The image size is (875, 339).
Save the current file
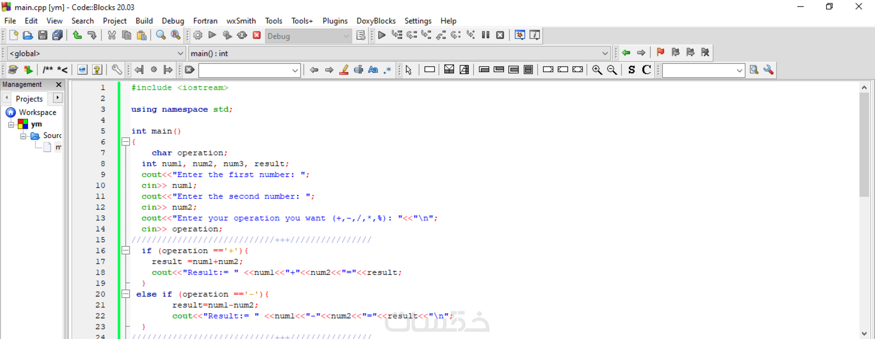click(42, 36)
